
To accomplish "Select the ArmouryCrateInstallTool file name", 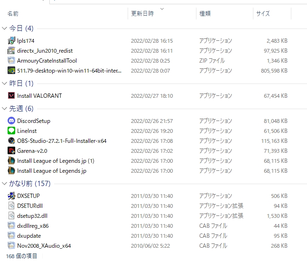I will pyautogui.click(x=47, y=61).
